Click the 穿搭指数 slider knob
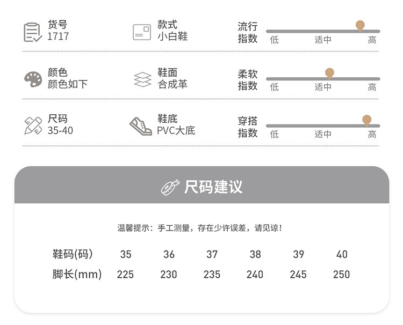 [366, 120]
